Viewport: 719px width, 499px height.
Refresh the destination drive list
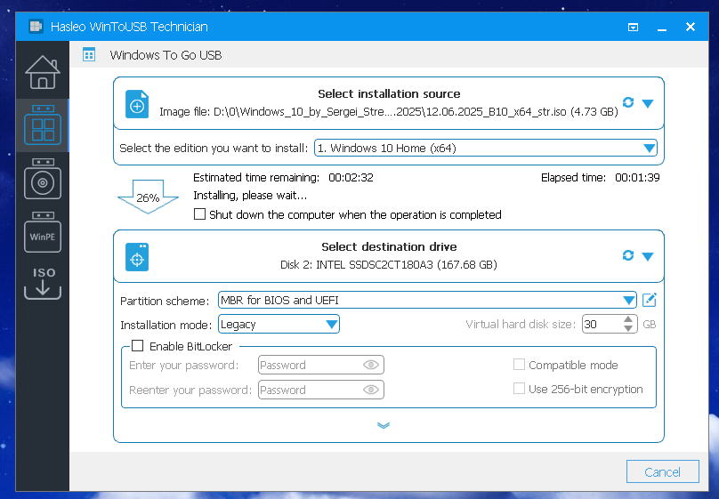coord(628,255)
